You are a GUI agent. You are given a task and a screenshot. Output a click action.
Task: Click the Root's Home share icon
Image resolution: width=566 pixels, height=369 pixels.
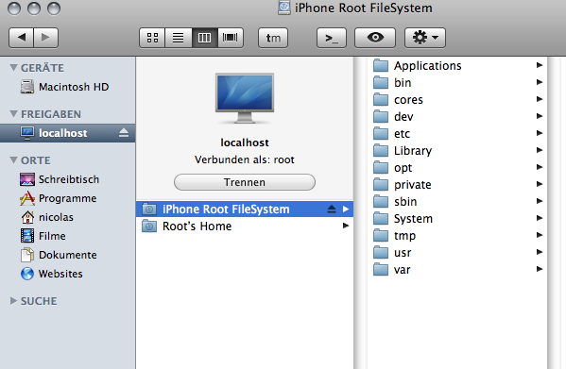coord(149,226)
